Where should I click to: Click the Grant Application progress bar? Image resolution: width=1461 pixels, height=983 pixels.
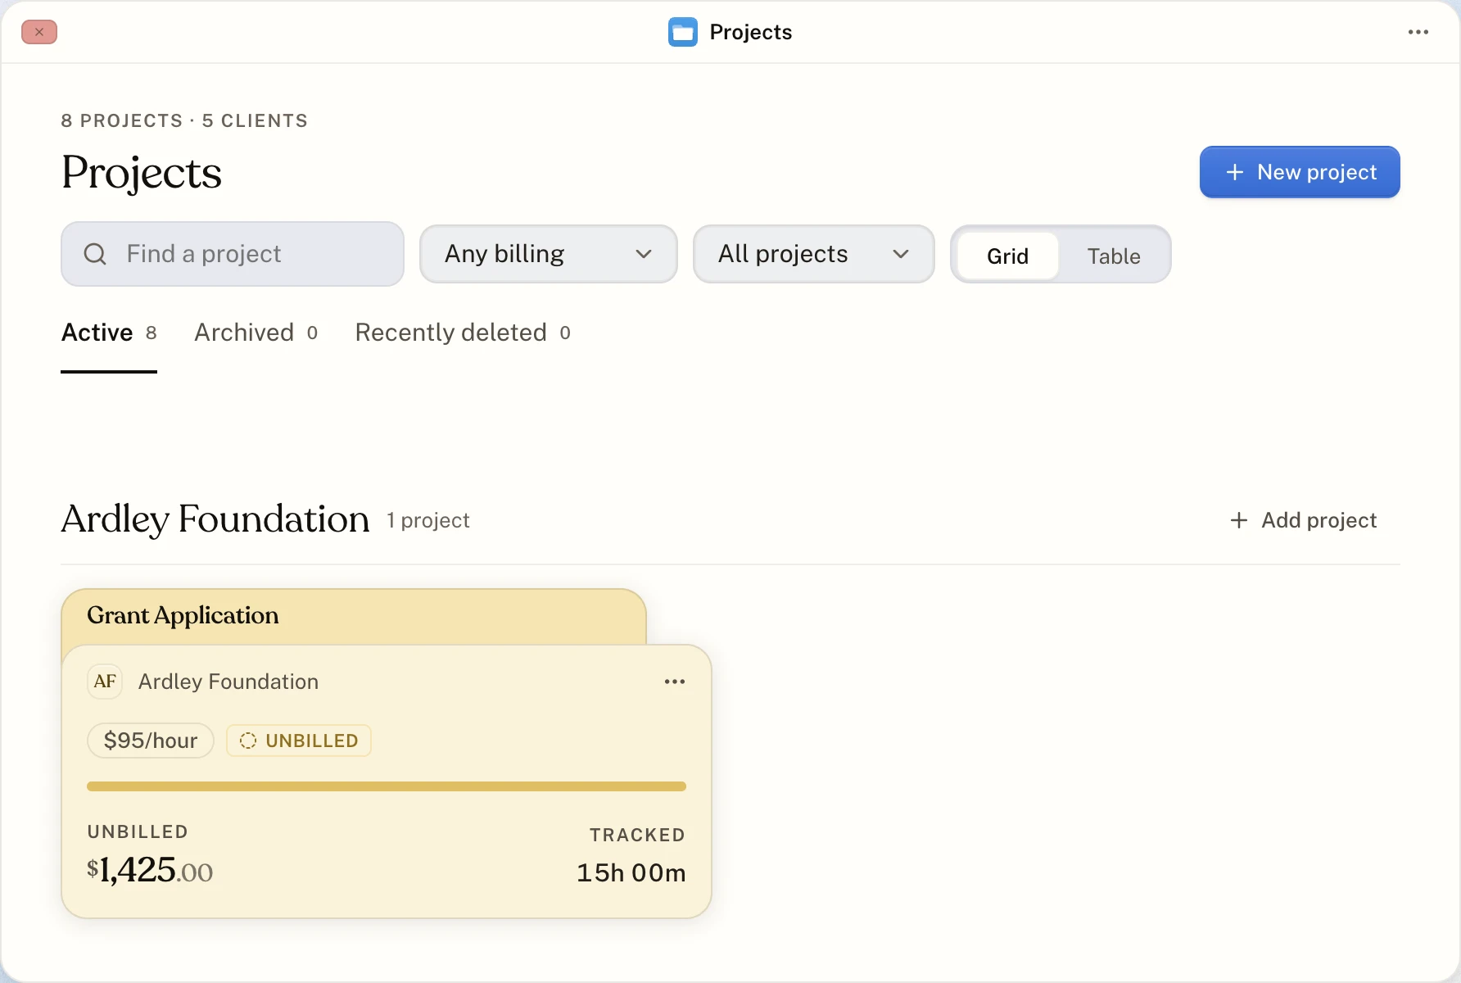coord(387,786)
